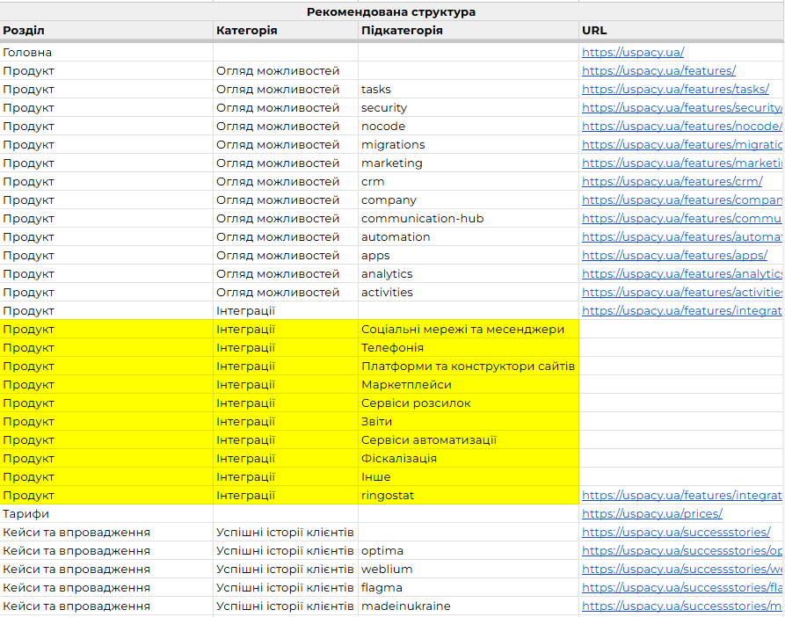The image size is (785, 617).
Task: Select the marketing subcategory cell
Action: coord(468,163)
